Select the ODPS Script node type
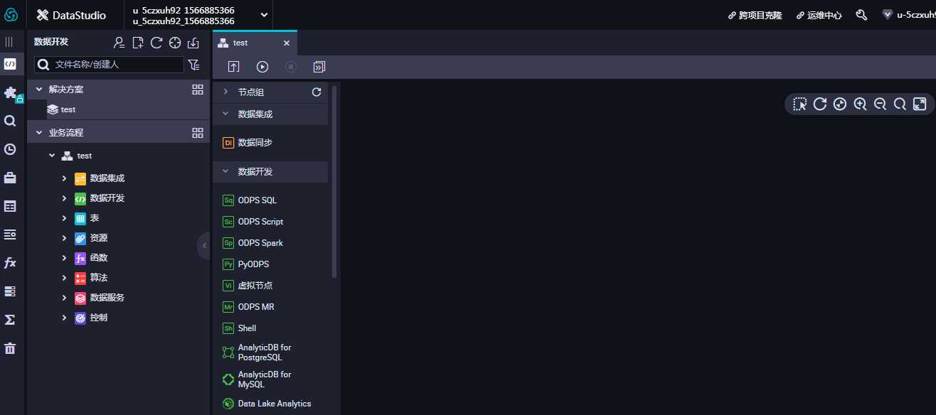Screen dimensions: 936x415 pyautogui.click(x=253, y=222)
